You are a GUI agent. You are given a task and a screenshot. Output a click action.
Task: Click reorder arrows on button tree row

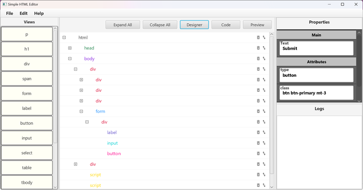[264, 153]
